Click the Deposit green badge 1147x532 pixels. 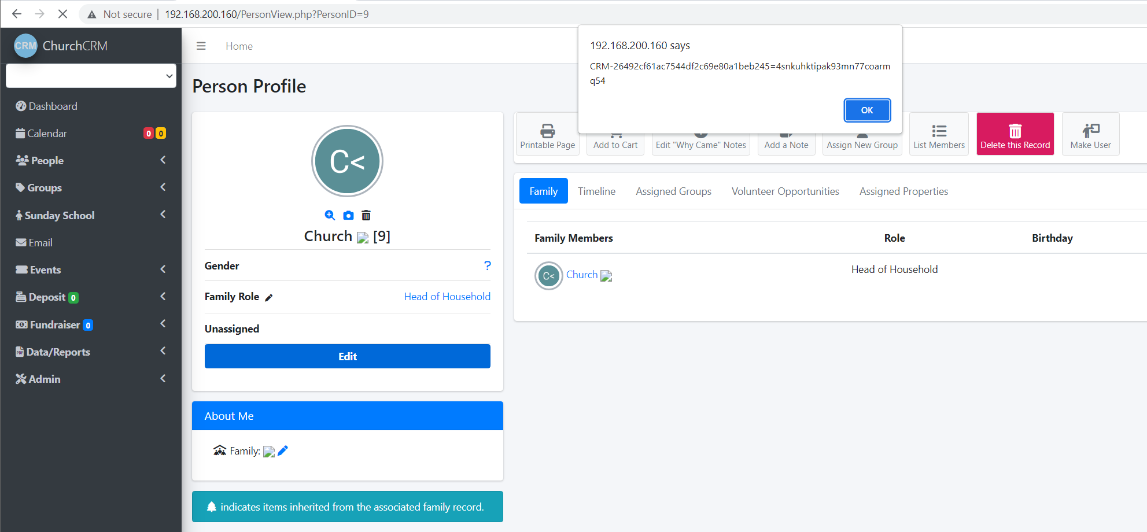pos(73,298)
